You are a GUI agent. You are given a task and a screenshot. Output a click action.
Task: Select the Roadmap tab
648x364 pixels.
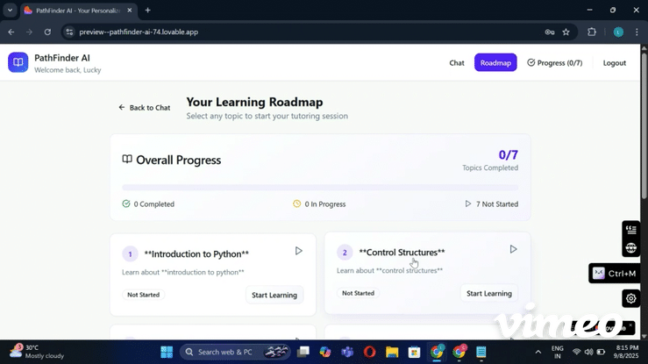tap(495, 62)
